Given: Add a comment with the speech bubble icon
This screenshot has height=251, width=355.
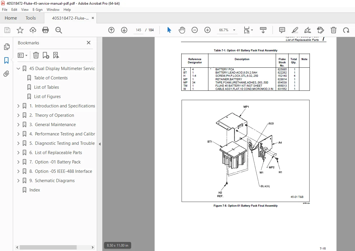Looking at the screenshot, I should pos(282,30).
